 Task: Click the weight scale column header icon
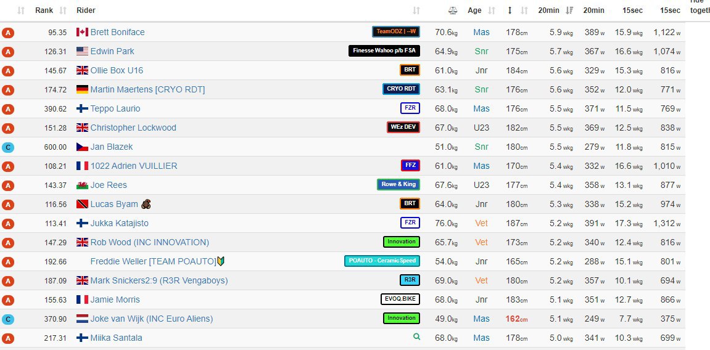point(452,10)
